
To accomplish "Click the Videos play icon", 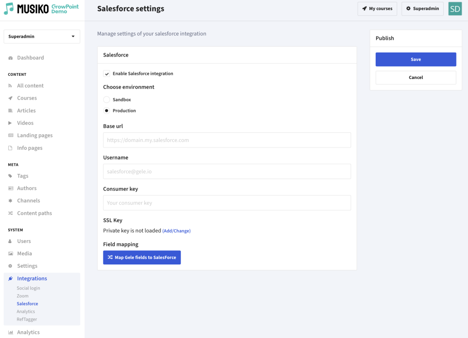I will (x=10, y=123).
